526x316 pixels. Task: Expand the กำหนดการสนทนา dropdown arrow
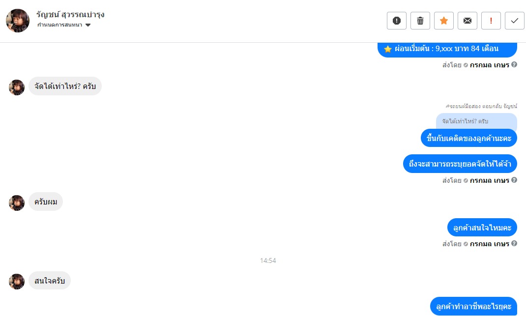pos(88,25)
